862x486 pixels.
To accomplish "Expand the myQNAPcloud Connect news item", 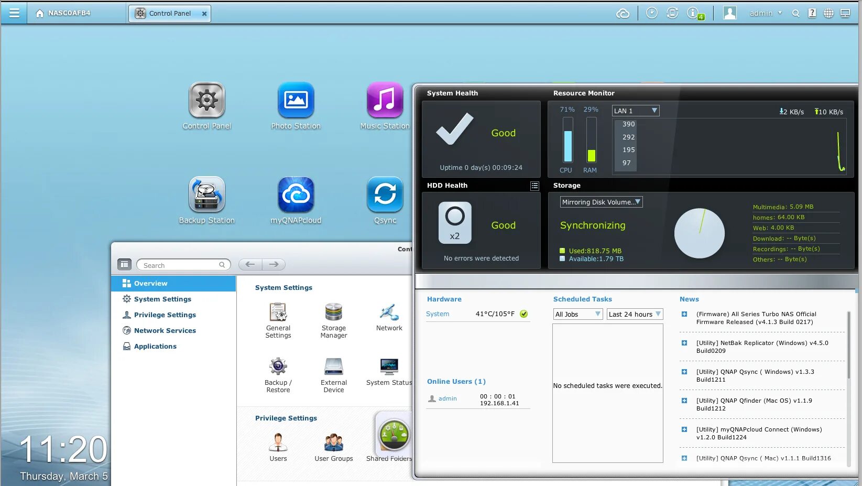I will pyautogui.click(x=684, y=429).
